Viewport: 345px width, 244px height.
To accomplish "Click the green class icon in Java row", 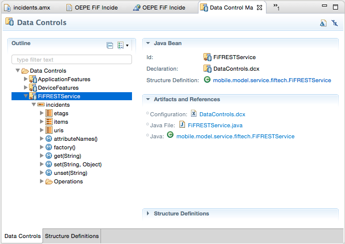I will (170, 135).
